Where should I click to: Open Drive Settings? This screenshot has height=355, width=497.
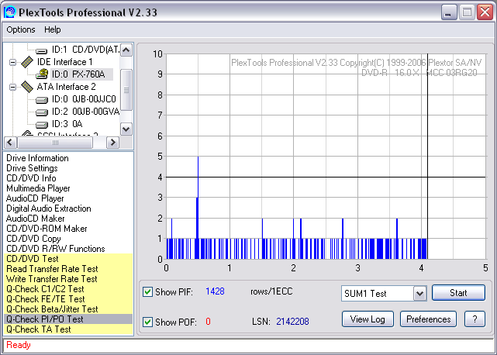coord(32,168)
